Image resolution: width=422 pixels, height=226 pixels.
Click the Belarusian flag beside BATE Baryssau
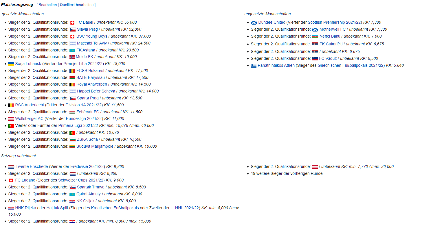tap(72, 78)
